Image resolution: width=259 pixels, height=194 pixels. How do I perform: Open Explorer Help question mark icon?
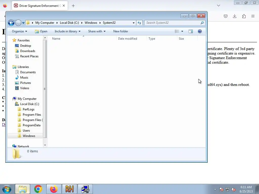click(x=200, y=31)
